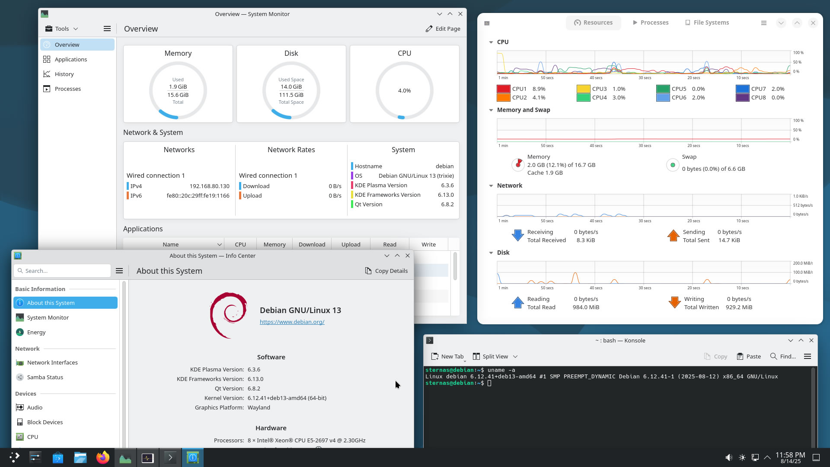Open the KDE application launcher
This screenshot has width=830, height=467.
click(14, 457)
